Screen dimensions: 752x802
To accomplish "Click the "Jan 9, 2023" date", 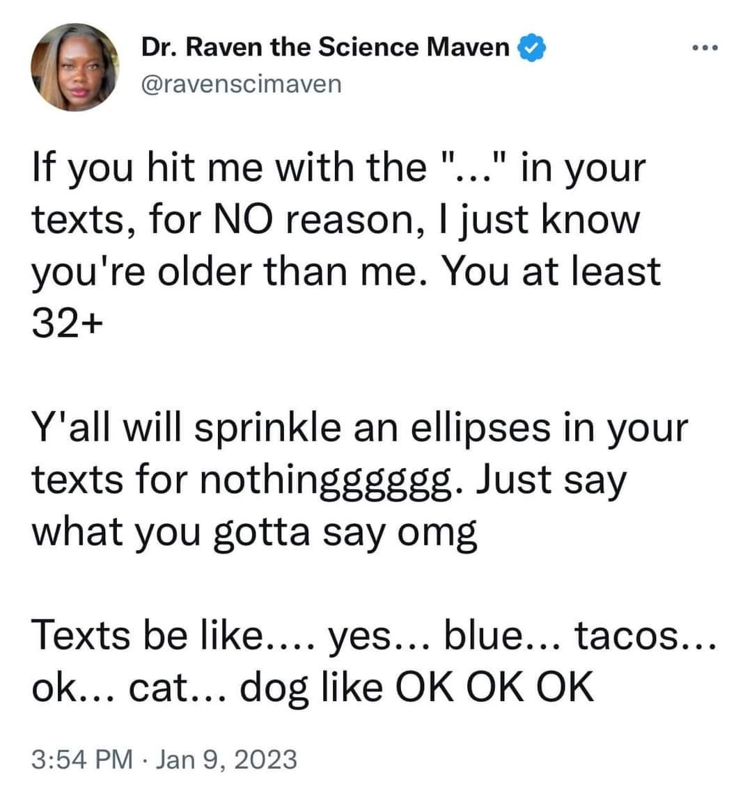I will pyautogui.click(x=226, y=759).
